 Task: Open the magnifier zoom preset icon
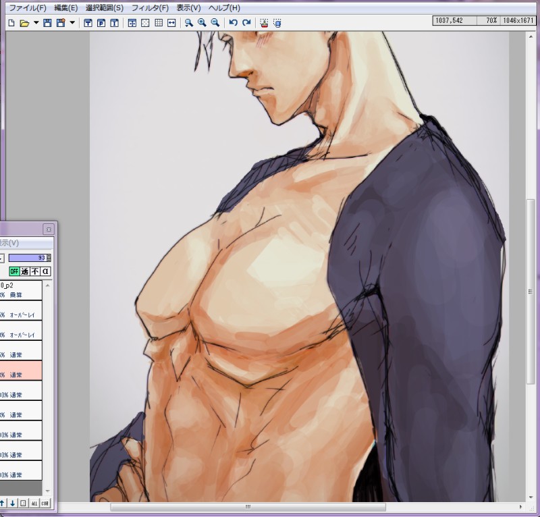coord(189,23)
